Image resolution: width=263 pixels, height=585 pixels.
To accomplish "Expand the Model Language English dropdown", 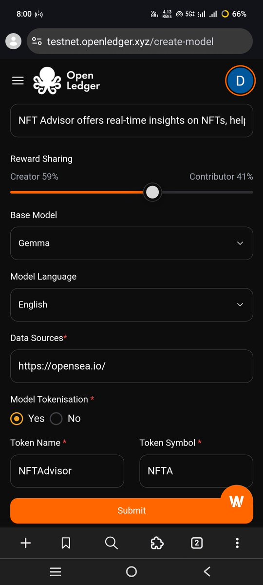I will click(x=131, y=305).
